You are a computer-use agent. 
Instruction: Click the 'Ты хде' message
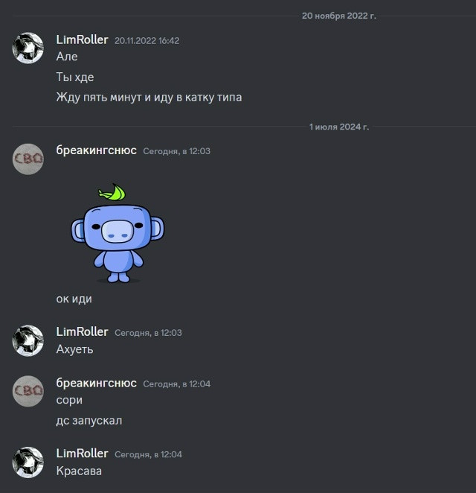(x=75, y=77)
